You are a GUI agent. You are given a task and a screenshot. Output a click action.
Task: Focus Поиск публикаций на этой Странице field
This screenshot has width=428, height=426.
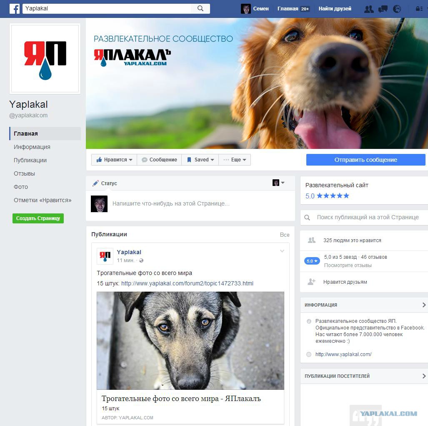coord(368,217)
